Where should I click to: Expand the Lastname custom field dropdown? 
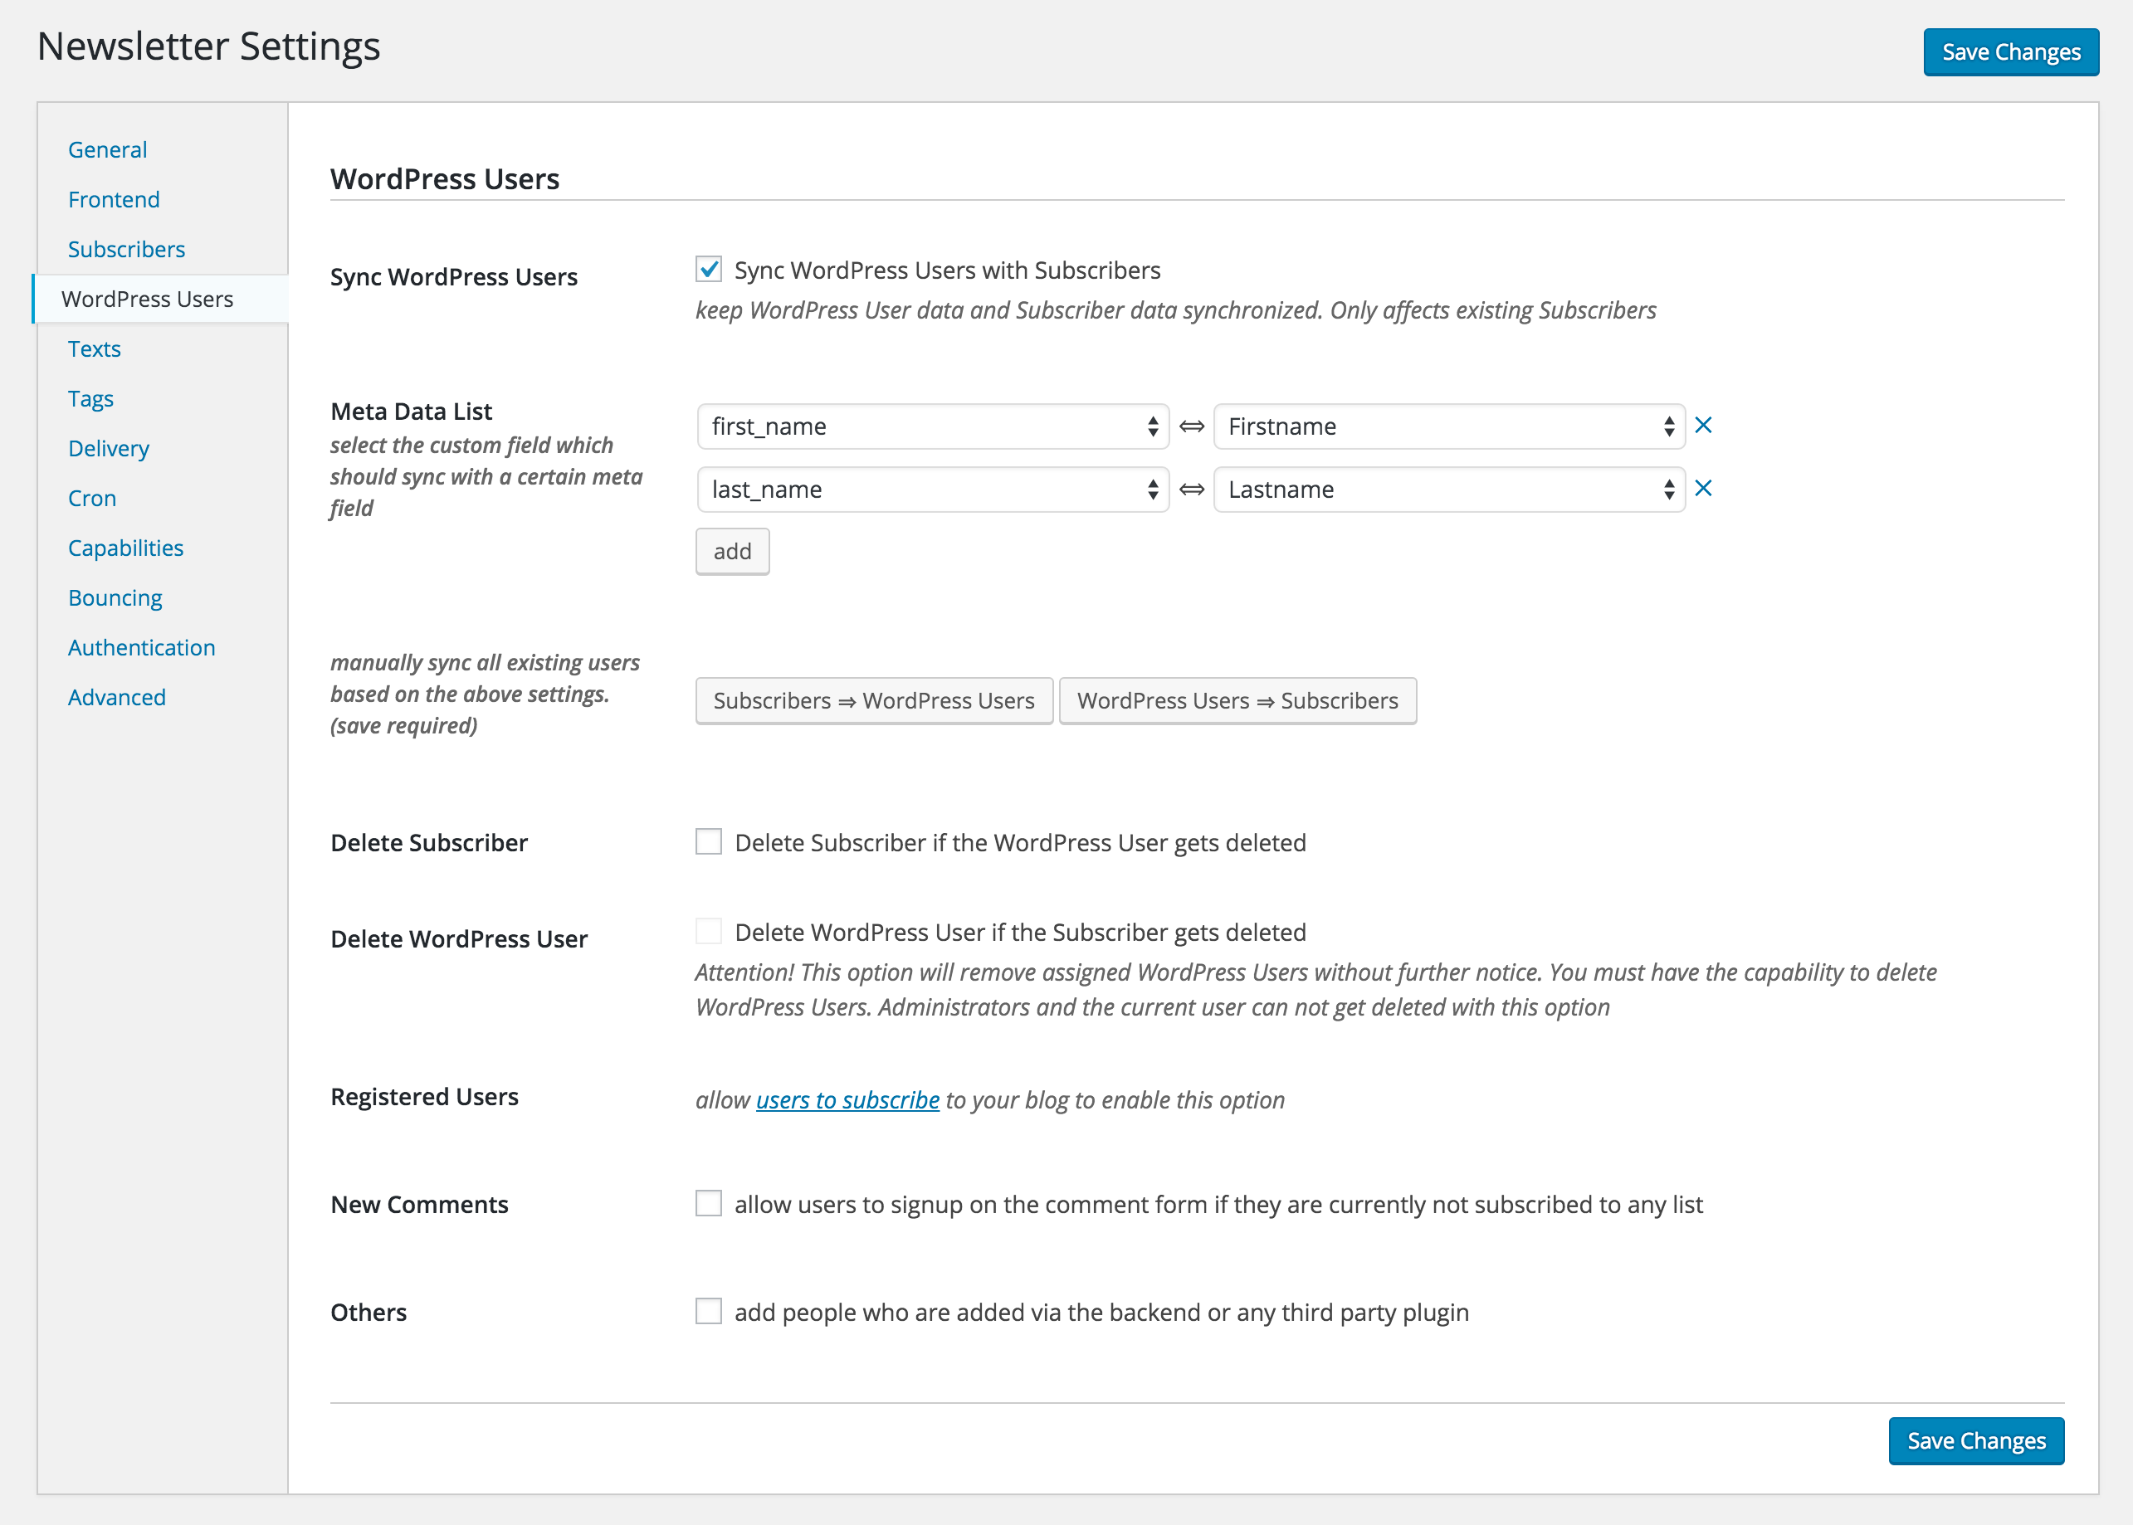click(x=1448, y=490)
